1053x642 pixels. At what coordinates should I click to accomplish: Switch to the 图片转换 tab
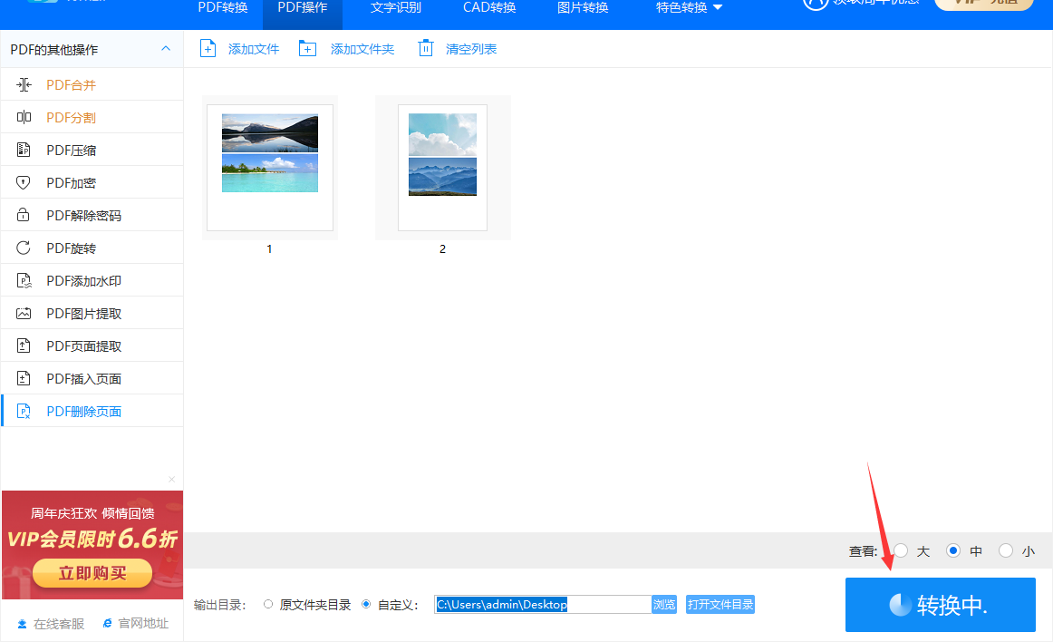(583, 7)
